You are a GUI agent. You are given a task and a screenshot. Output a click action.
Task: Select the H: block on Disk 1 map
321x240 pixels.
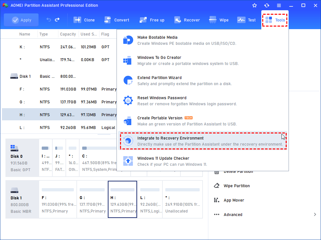point(122,199)
